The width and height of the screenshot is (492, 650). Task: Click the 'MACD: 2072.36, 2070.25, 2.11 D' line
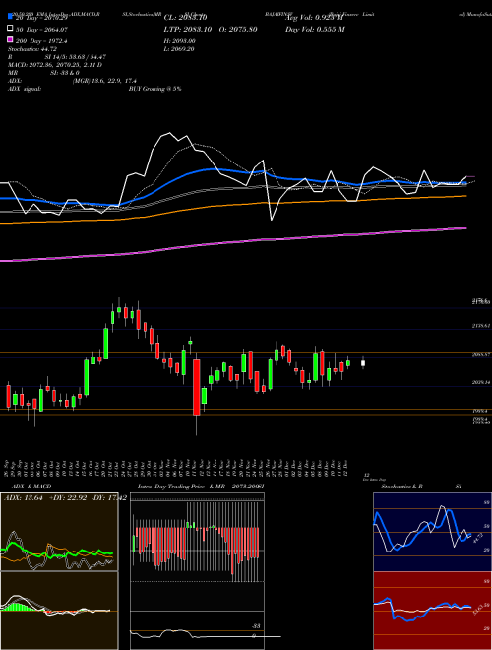click(55, 65)
